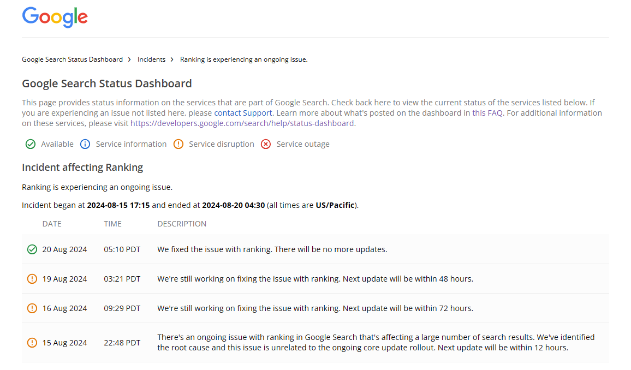The width and height of the screenshot is (631, 370).
Task: Click the US/Pacific timezone text
Action: click(x=335, y=206)
